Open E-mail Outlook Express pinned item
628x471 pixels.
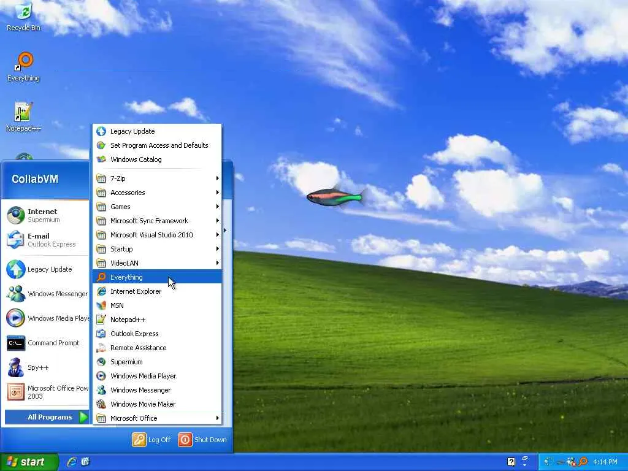tap(45, 240)
